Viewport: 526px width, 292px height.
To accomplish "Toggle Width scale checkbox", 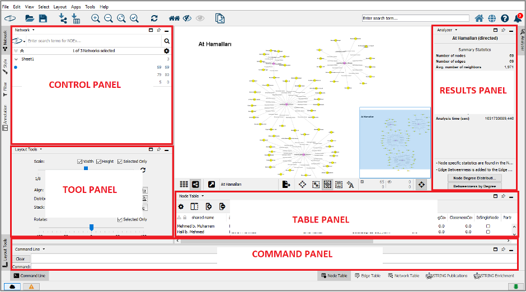I will click(80, 162).
